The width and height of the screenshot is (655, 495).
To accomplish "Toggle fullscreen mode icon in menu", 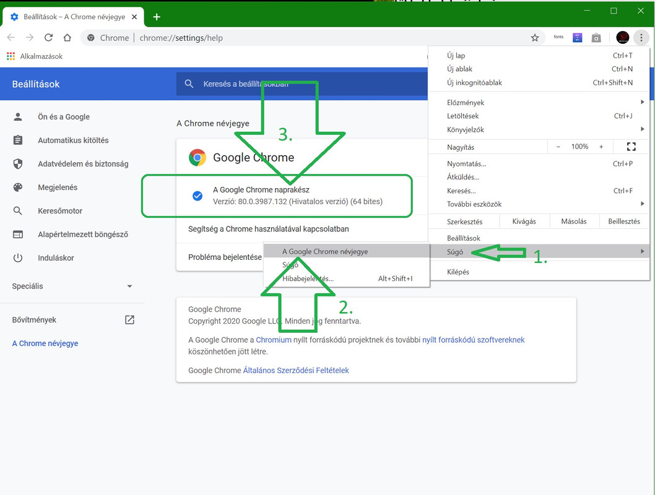I will (x=631, y=147).
